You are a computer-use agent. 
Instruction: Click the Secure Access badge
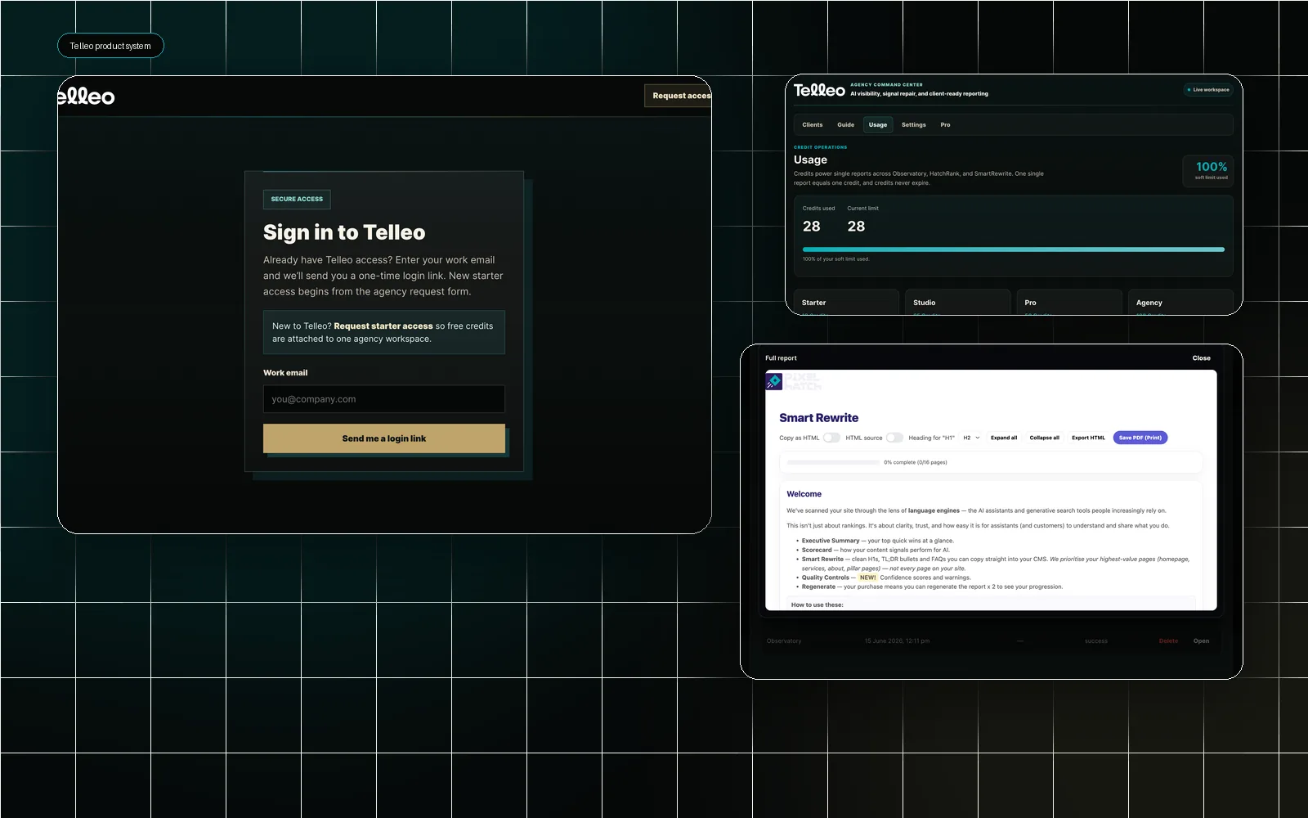click(297, 199)
